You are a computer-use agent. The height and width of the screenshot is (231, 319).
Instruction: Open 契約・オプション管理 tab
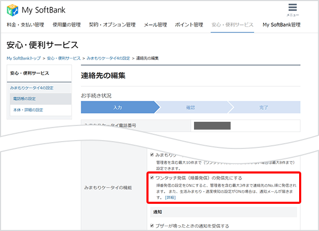click(x=112, y=25)
